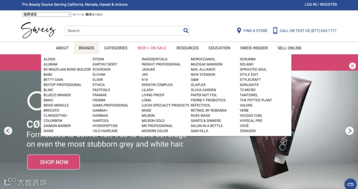Select STYLECRAFT brand

pyautogui.click(x=250, y=79)
